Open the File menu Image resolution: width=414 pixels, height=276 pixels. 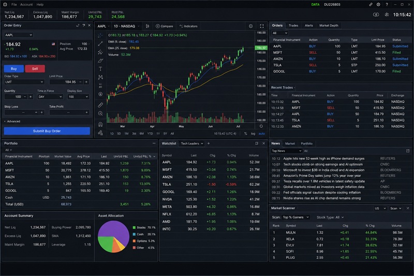click(14, 5)
